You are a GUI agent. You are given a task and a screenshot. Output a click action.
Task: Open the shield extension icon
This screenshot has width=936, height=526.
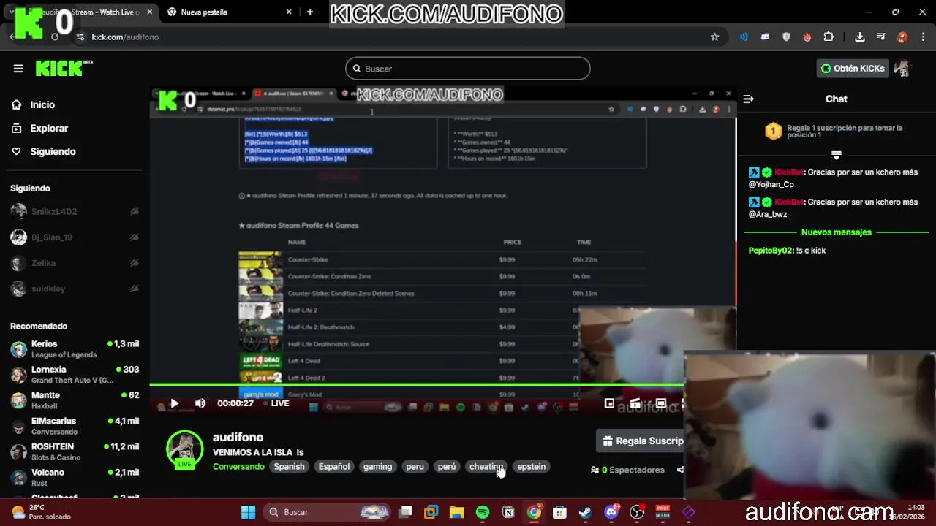click(786, 37)
